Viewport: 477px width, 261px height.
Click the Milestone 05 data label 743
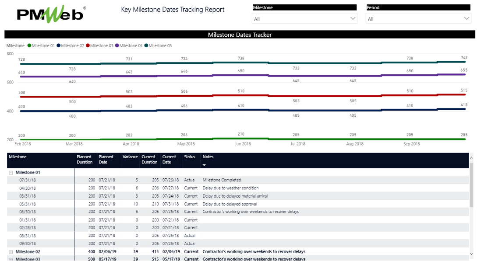(464, 58)
